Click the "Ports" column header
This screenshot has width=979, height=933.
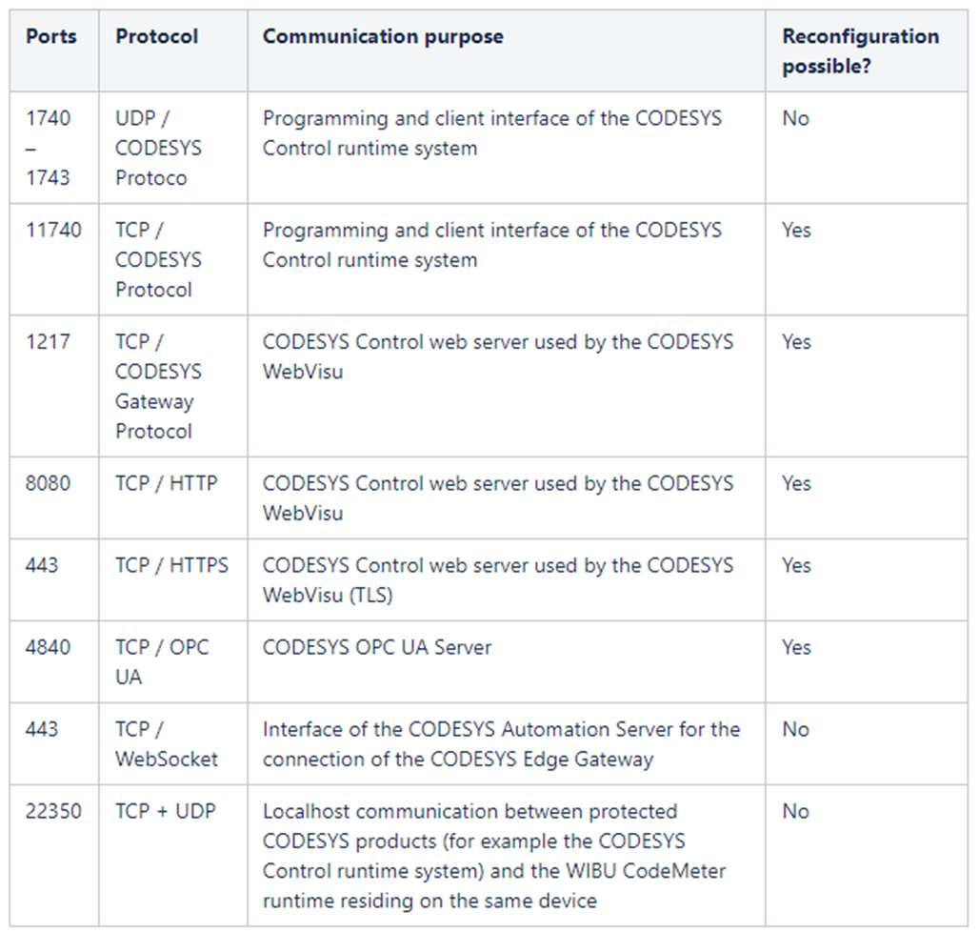tap(51, 37)
